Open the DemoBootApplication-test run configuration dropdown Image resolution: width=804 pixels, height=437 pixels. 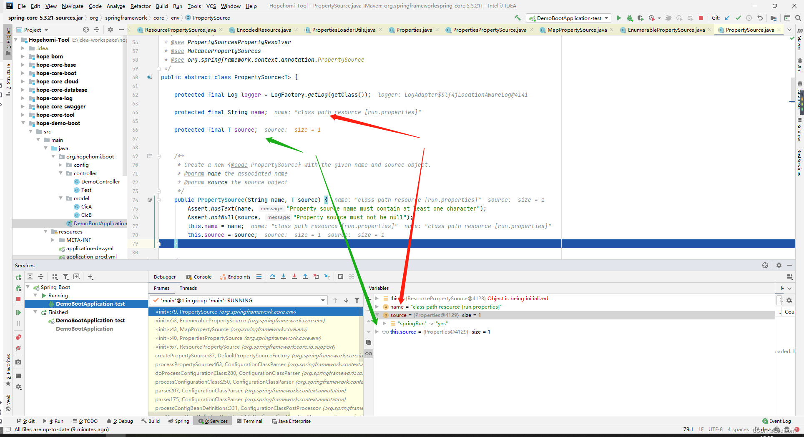click(x=607, y=18)
